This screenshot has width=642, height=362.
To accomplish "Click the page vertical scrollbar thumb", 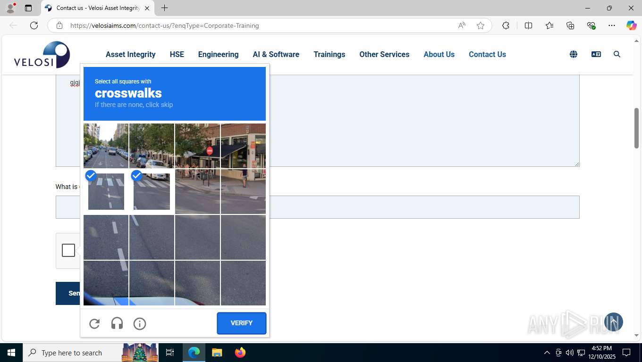I will pos(636,128).
